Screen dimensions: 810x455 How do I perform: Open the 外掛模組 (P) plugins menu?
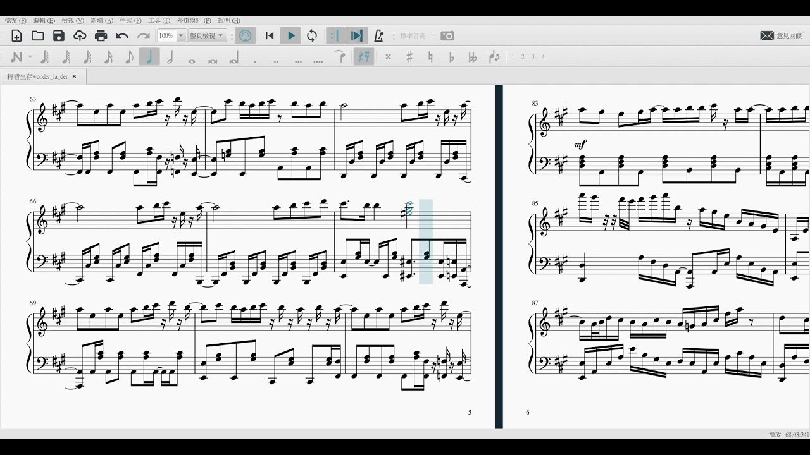coord(194,20)
